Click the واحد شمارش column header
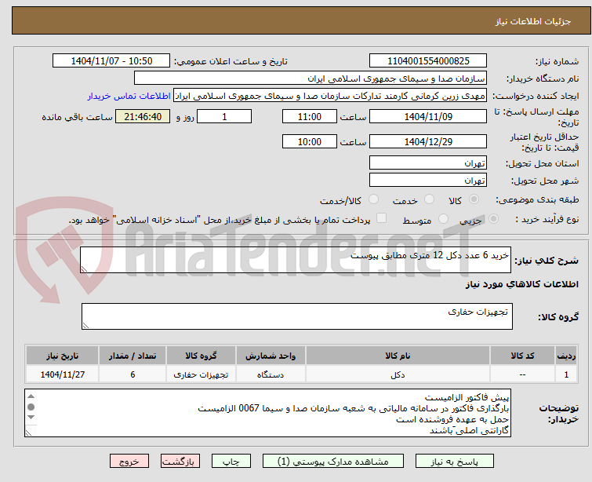592x482 pixels. pyautogui.click(x=271, y=356)
